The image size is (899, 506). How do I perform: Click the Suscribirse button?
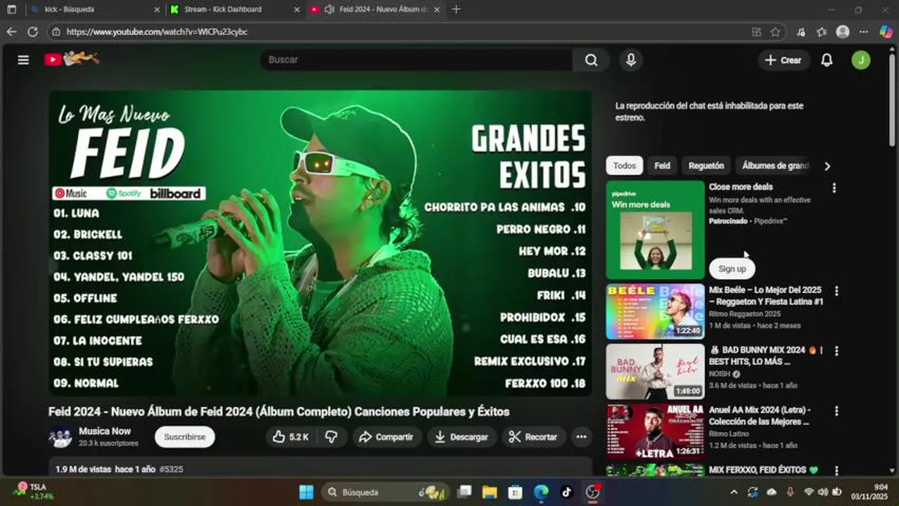tap(185, 436)
